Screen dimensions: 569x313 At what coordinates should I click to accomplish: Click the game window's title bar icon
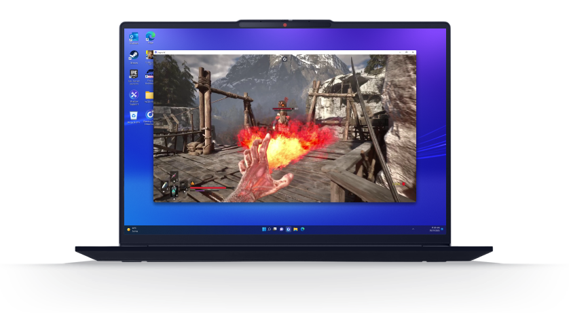coord(155,52)
